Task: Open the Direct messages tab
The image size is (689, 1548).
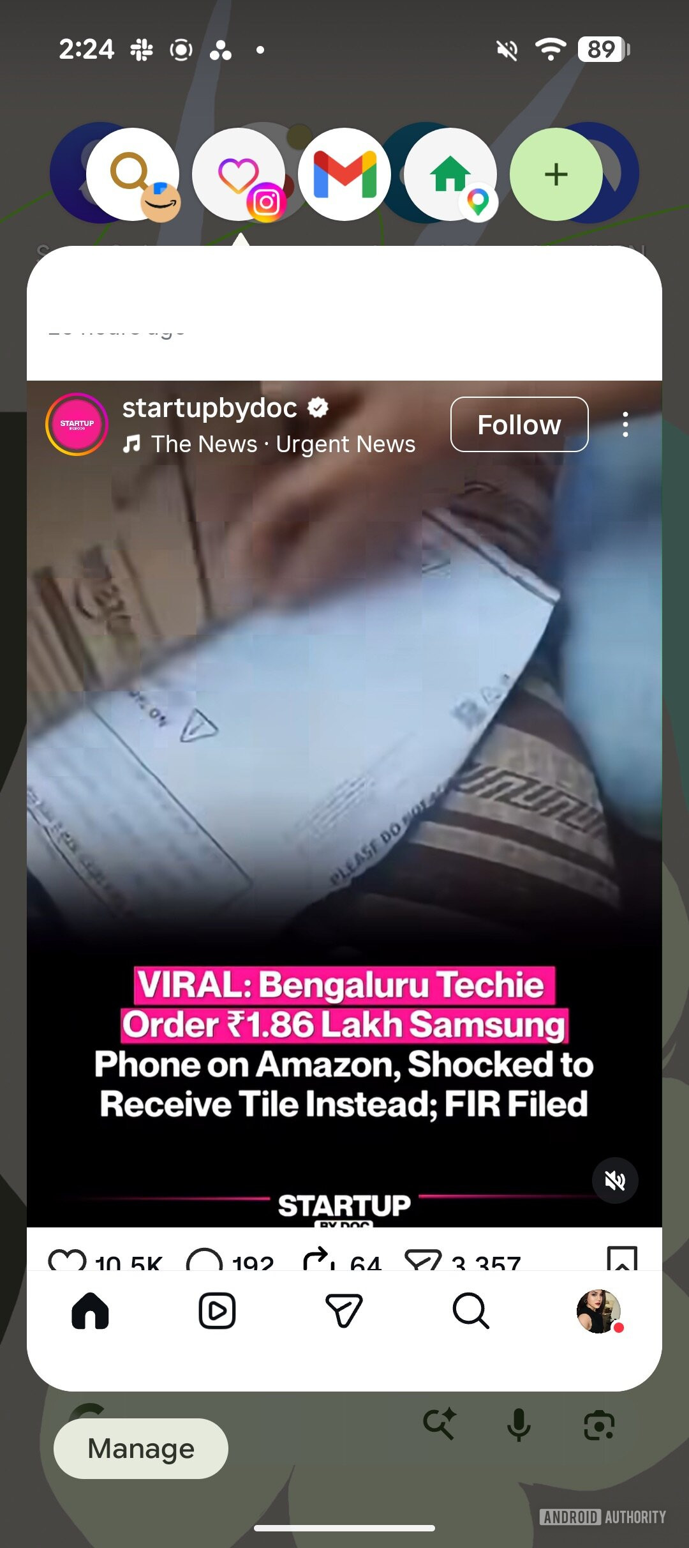Action: [x=344, y=1311]
